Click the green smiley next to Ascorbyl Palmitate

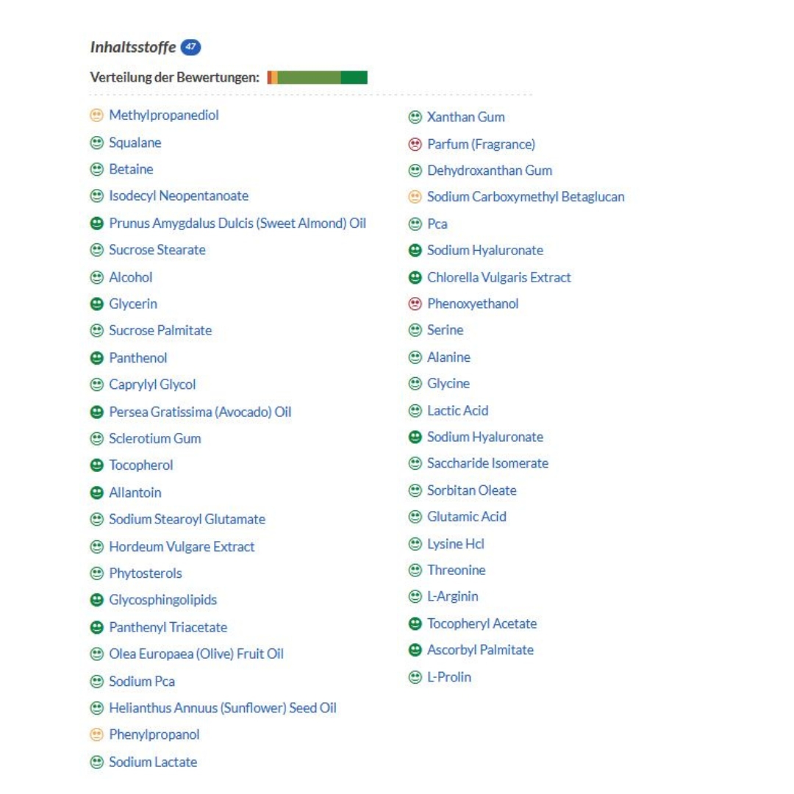point(415,650)
